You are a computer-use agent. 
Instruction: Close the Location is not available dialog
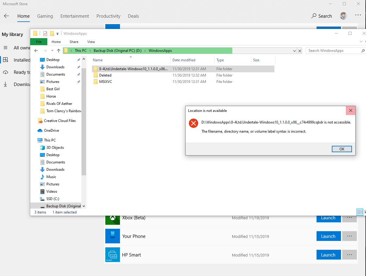pos(351,110)
